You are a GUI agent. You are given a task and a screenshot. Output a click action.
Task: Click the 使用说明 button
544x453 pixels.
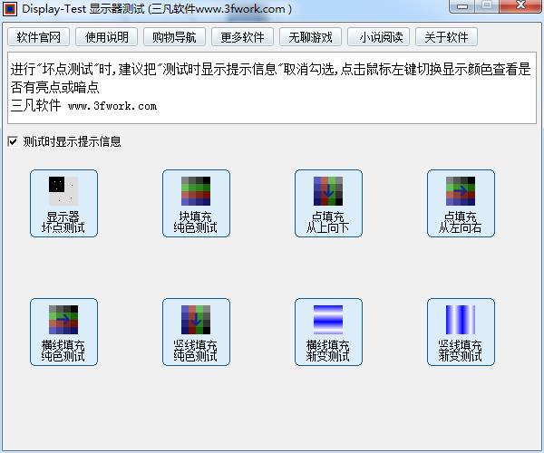[x=106, y=37]
